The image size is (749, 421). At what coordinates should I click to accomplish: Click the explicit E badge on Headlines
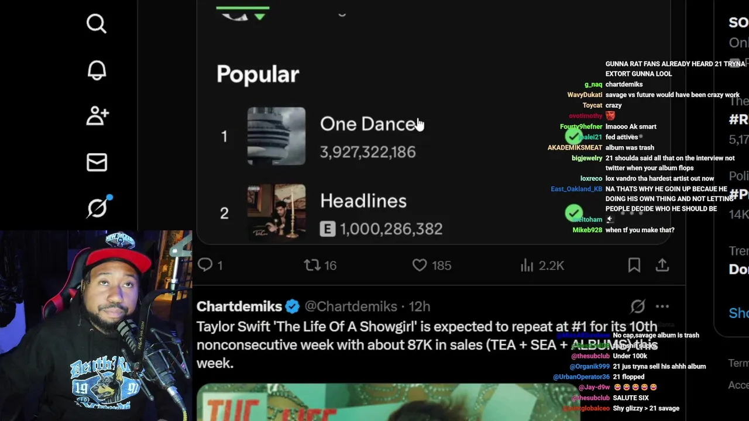click(328, 229)
